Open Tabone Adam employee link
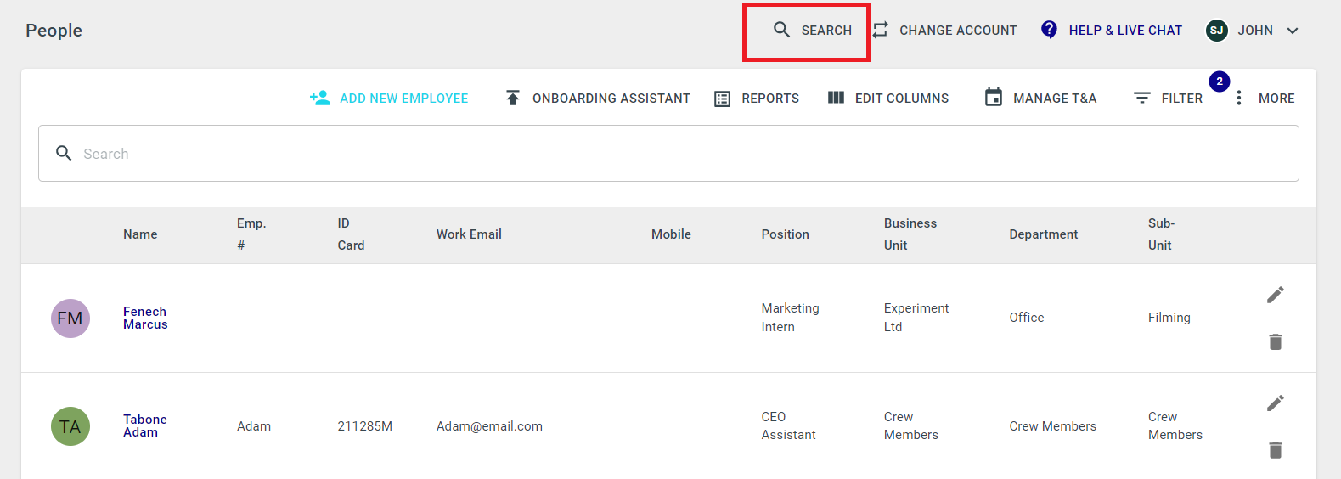The width and height of the screenshot is (1341, 479). [145, 425]
